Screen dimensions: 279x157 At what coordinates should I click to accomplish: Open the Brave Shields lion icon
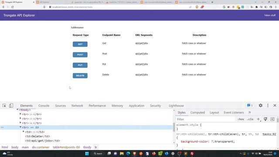[x=197, y=7]
